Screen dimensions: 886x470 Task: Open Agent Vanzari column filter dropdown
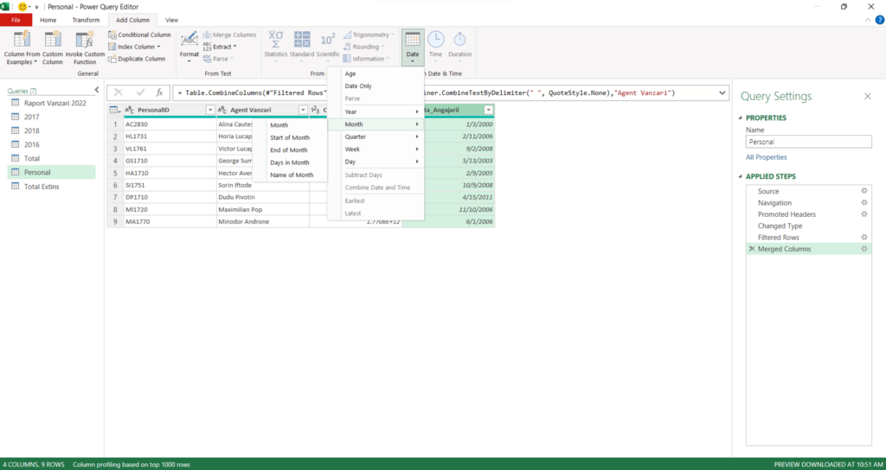(303, 110)
